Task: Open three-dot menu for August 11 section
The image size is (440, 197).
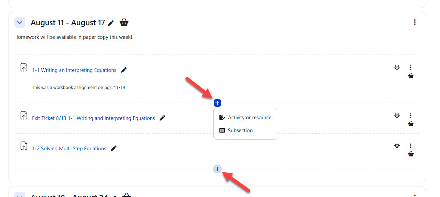Action: pos(415,22)
